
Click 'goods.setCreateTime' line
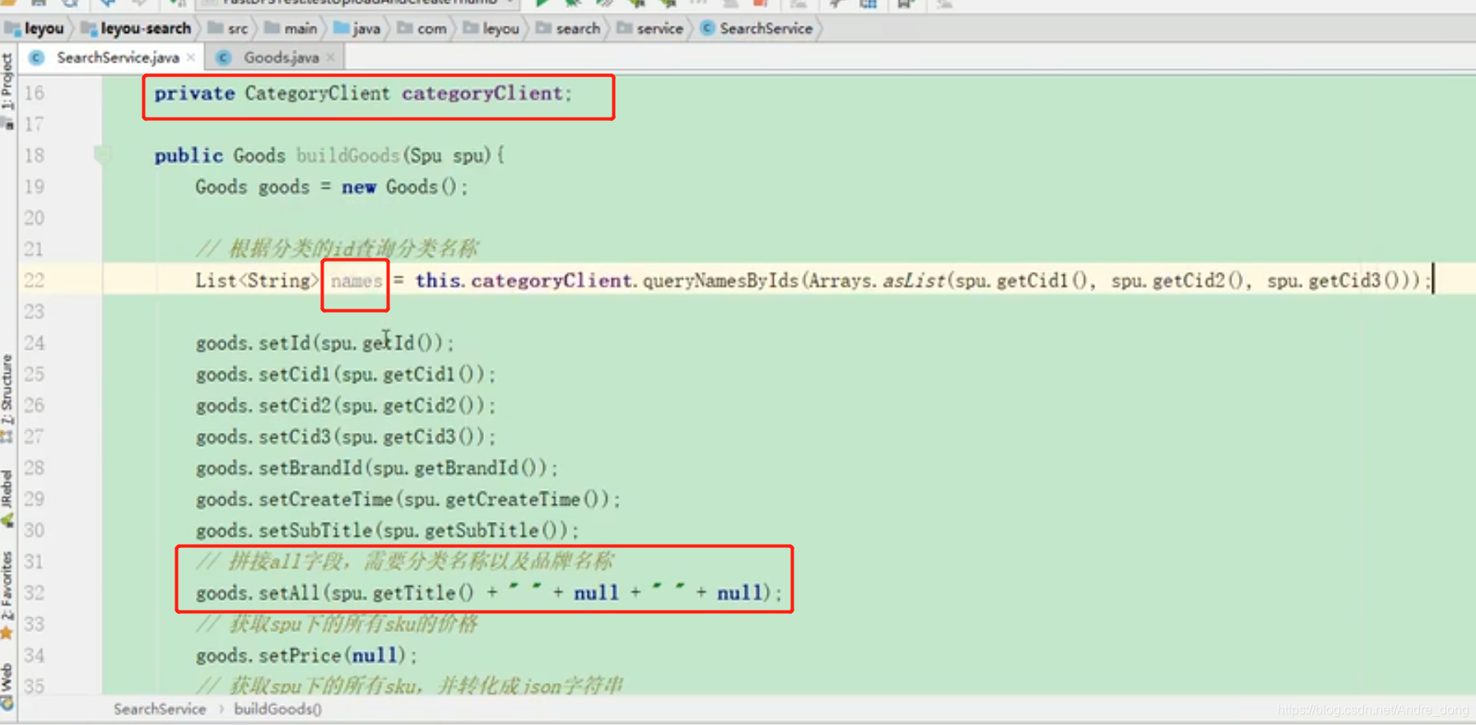point(408,500)
